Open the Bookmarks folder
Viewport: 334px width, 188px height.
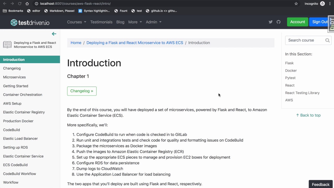(13, 11)
